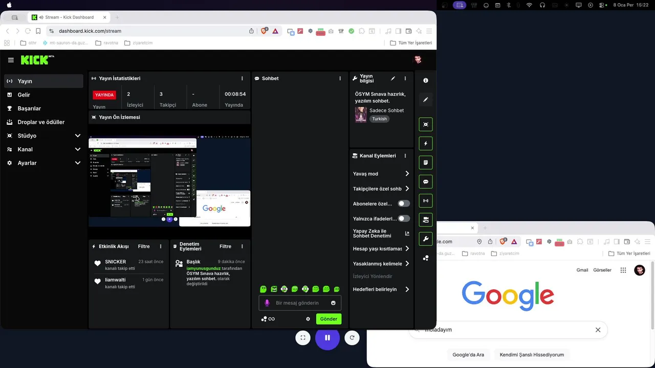Select Gelir in the sidebar

point(43,95)
